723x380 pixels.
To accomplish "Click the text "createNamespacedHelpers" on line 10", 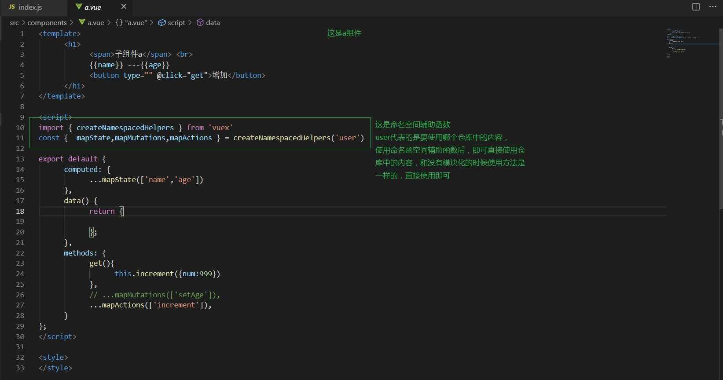I will coord(125,128).
